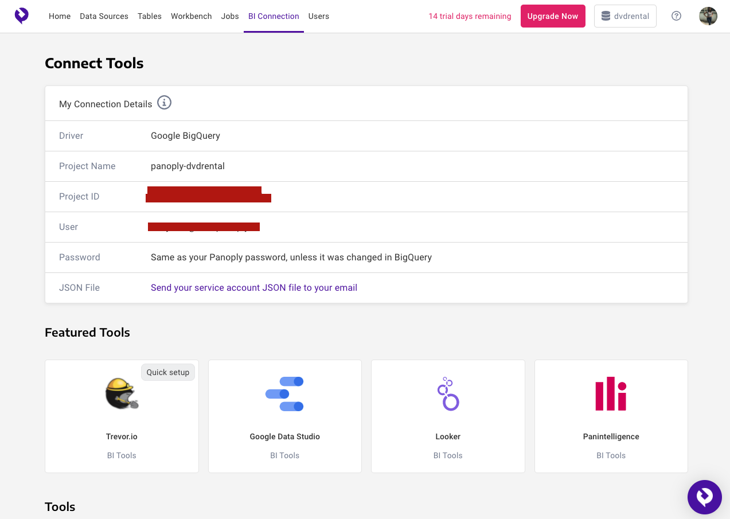Click the info icon beside My Connection Details

(164, 103)
